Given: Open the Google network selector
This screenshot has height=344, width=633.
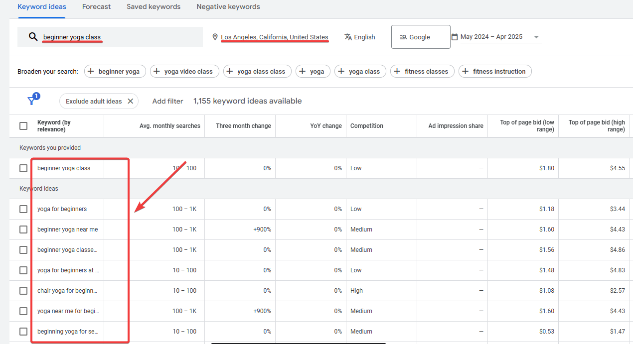Looking at the screenshot, I should [x=420, y=36].
